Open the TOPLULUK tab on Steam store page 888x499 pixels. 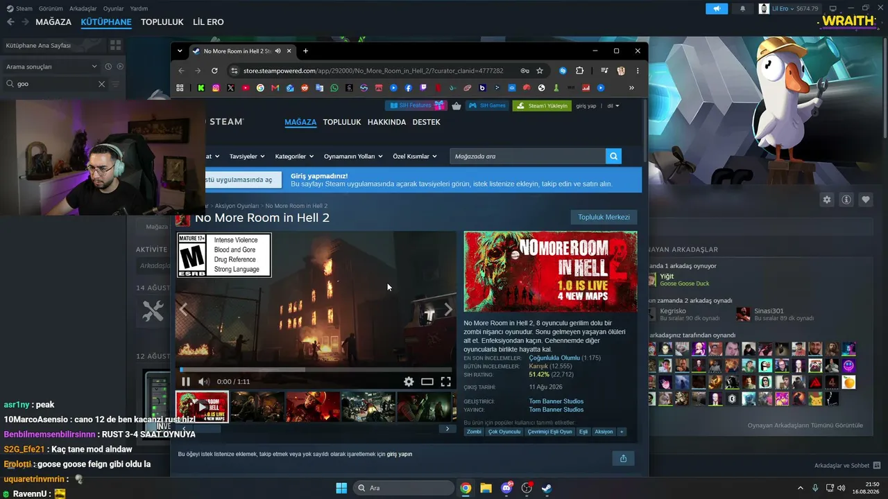pyautogui.click(x=342, y=122)
